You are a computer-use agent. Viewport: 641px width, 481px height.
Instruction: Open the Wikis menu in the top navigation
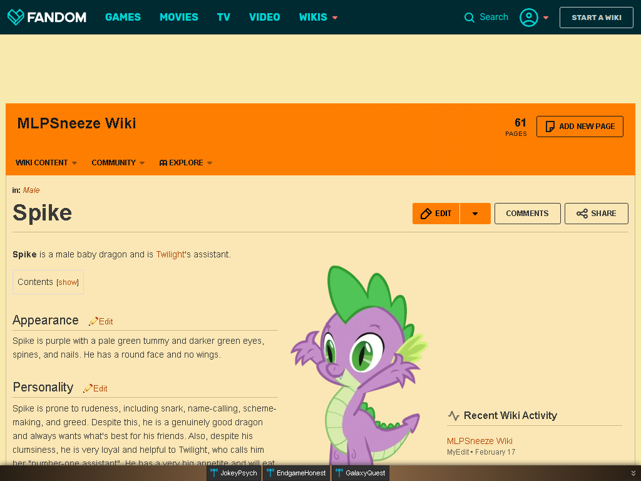tap(318, 17)
